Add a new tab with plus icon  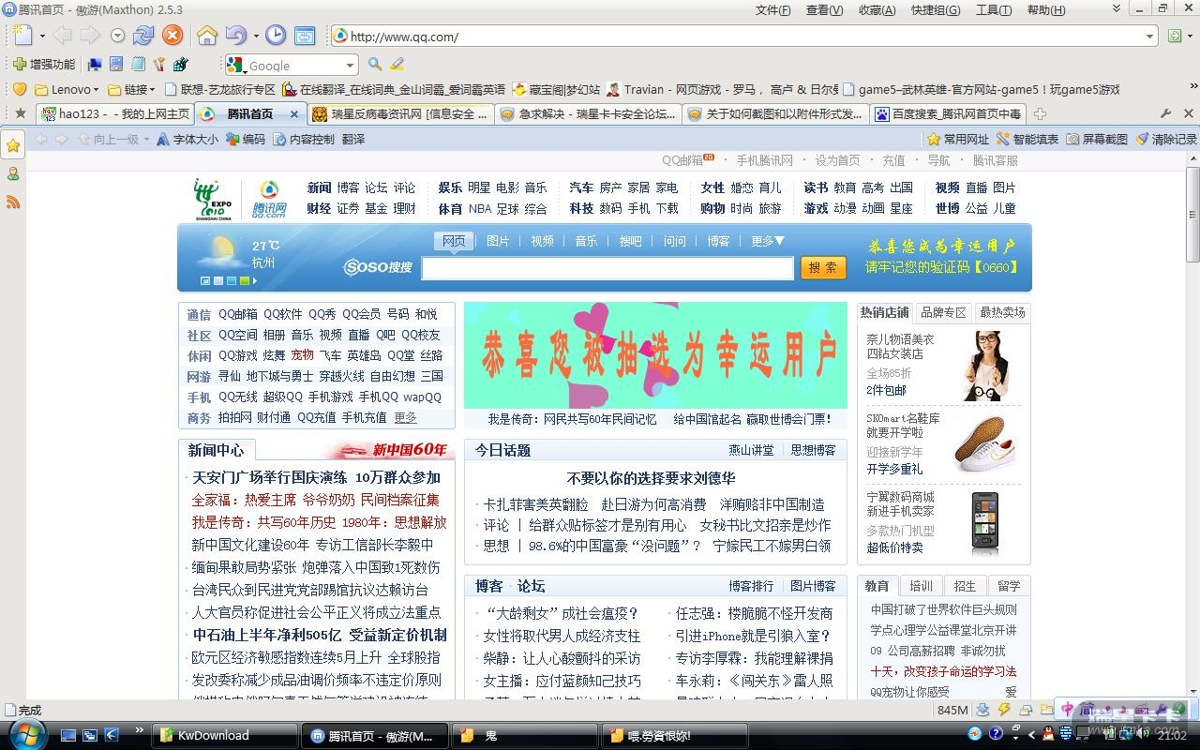(1042, 113)
